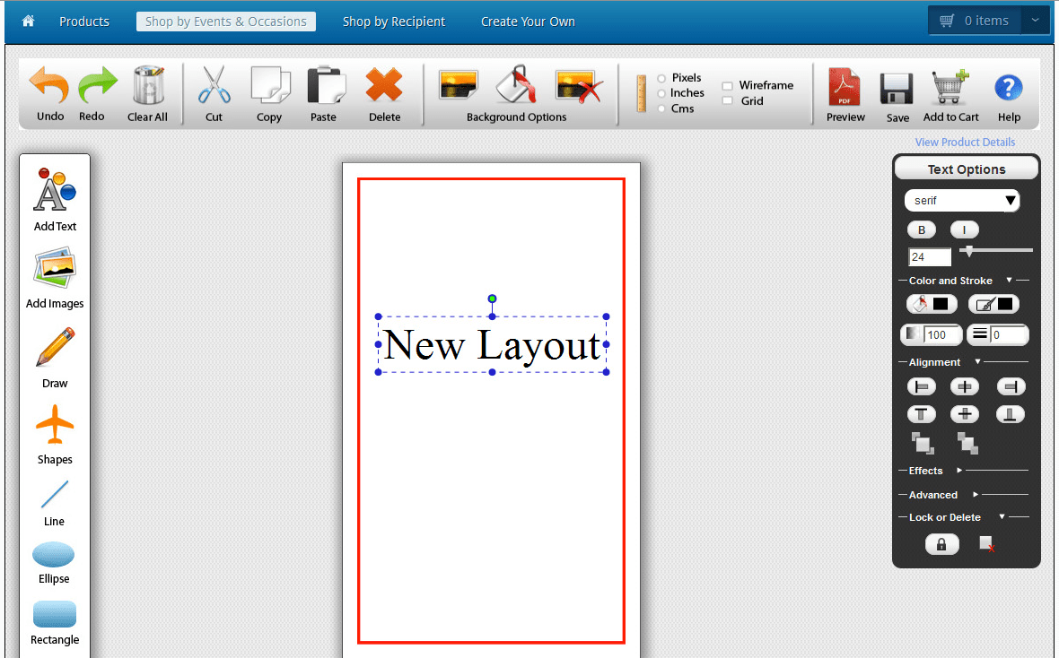Clear All elements from the canvas
The width and height of the screenshot is (1059, 658).
pos(147,93)
